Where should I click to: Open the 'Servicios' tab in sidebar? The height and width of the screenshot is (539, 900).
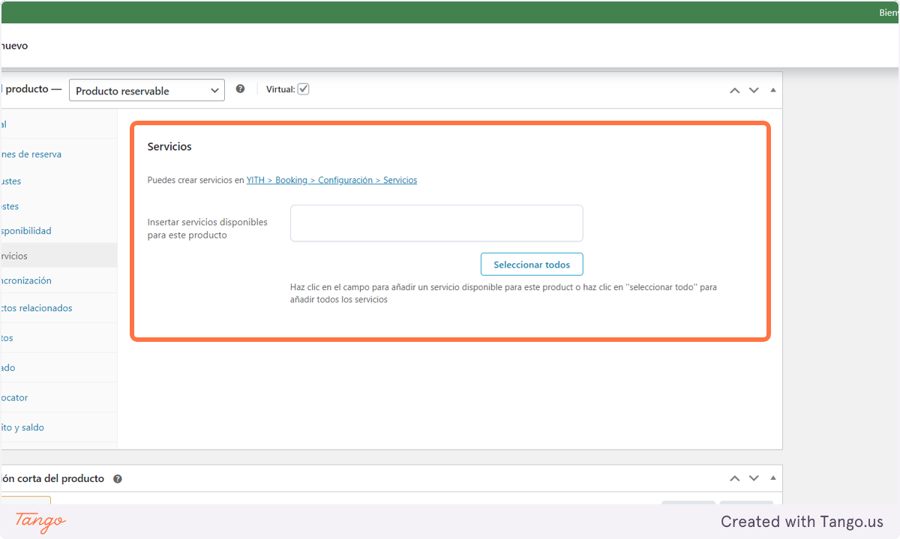[58, 256]
